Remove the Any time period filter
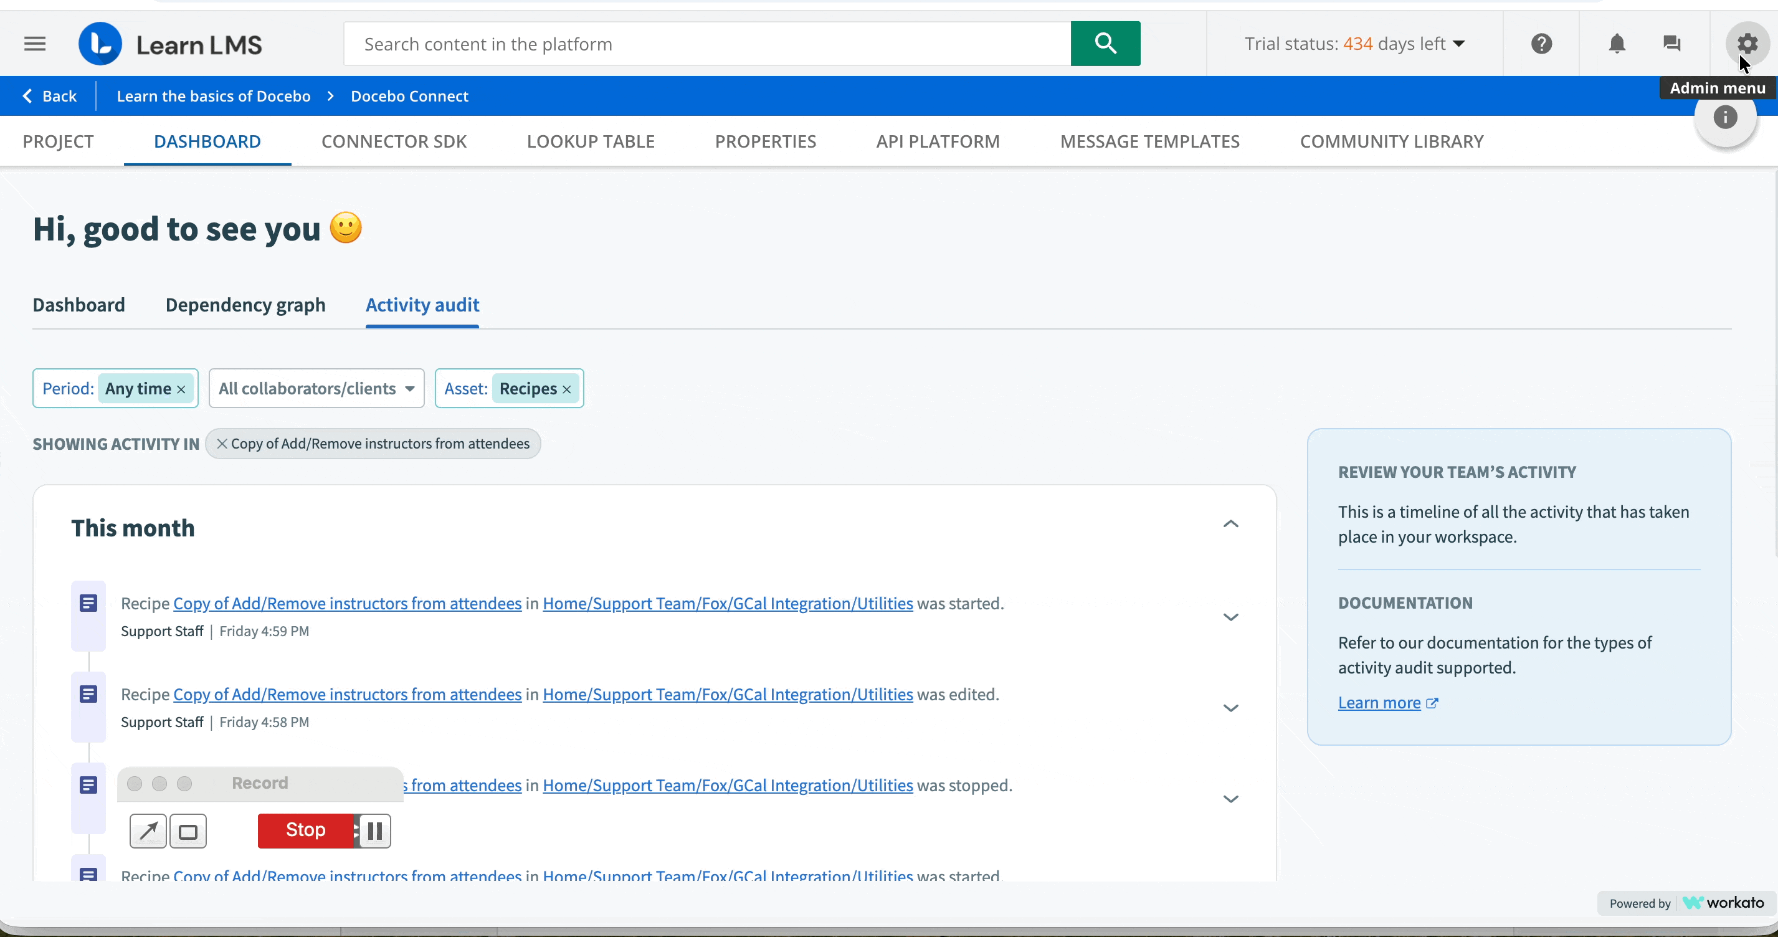The image size is (1778, 937). [181, 389]
